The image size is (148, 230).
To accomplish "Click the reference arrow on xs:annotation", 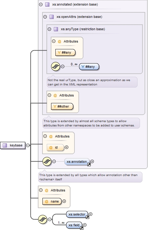I will [89, 165].
